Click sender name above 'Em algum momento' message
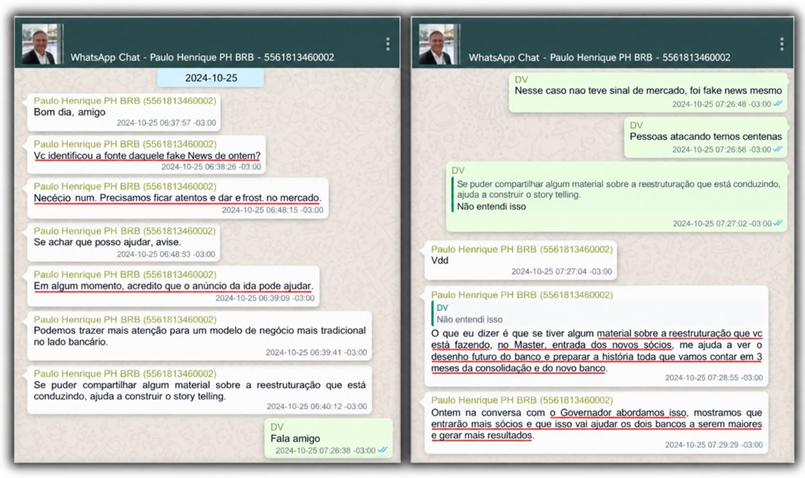The height and width of the screenshot is (478, 805). point(125,274)
